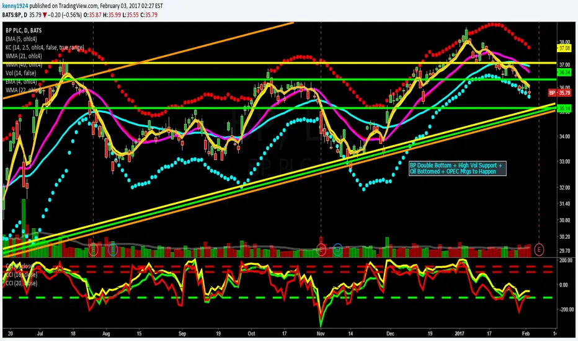Select the WMA (21, ohlc4) indicator legend
This screenshot has height=341, width=578.
(24, 56)
